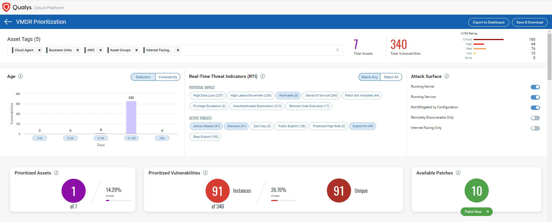Open the Age info icon

pos(20,76)
